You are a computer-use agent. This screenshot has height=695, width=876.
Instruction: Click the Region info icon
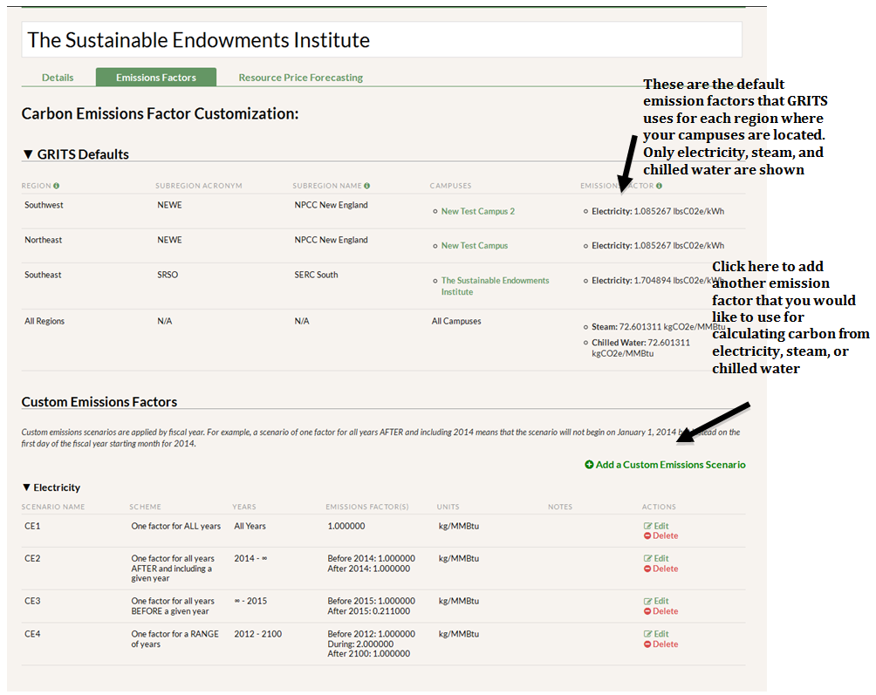[57, 186]
